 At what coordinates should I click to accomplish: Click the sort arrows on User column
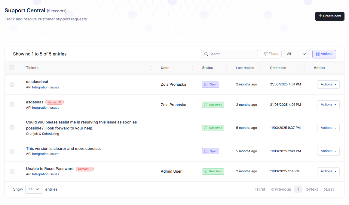[192, 68]
